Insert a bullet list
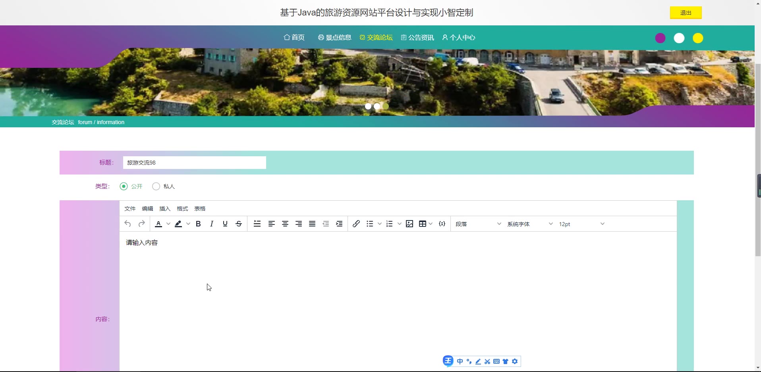 tap(370, 224)
